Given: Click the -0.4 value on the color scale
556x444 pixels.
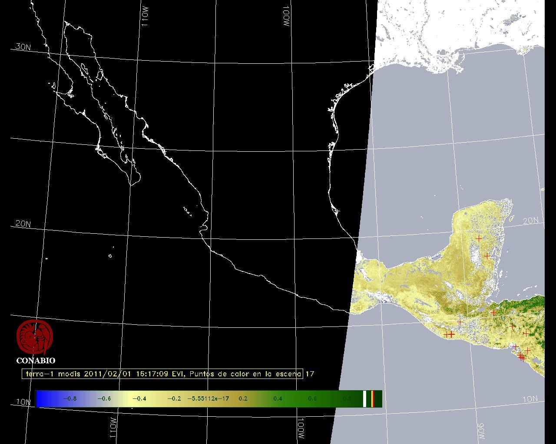Looking at the screenshot, I should (139, 398).
